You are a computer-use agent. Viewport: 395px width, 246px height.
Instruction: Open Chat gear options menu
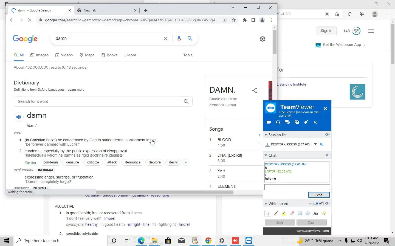click(x=327, y=155)
